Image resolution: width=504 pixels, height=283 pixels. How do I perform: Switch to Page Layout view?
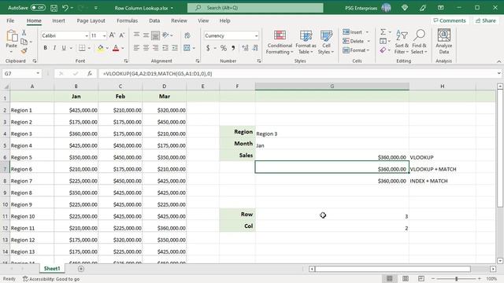[x=406, y=278]
